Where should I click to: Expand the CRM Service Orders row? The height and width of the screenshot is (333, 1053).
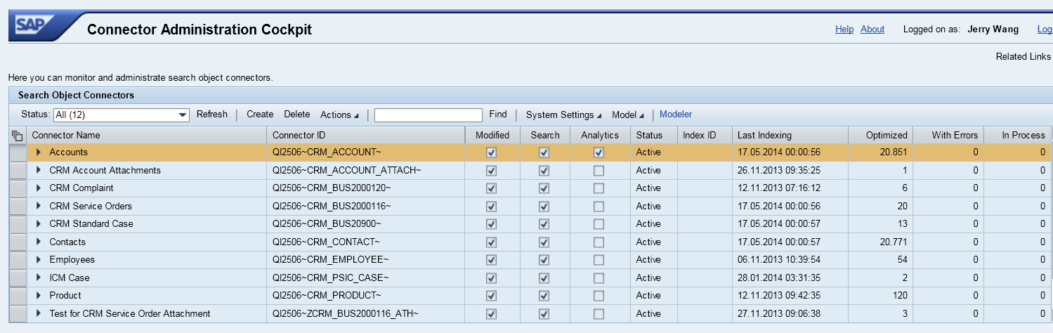coord(39,206)
